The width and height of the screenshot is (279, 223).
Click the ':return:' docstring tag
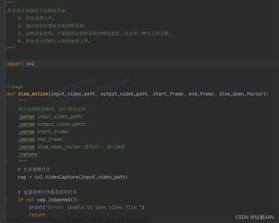[29, 155]
